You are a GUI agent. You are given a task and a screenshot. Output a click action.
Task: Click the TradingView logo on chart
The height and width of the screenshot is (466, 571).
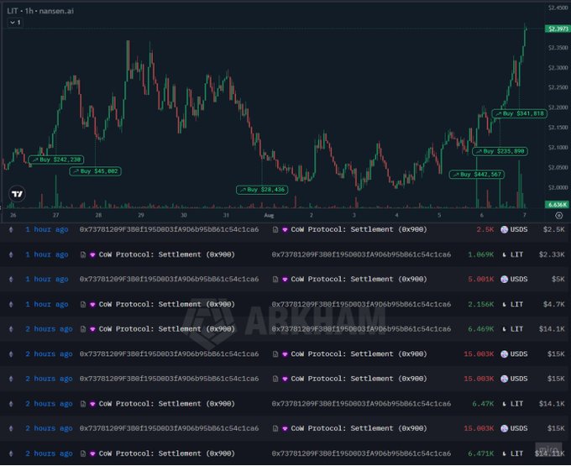coord(17,194)
